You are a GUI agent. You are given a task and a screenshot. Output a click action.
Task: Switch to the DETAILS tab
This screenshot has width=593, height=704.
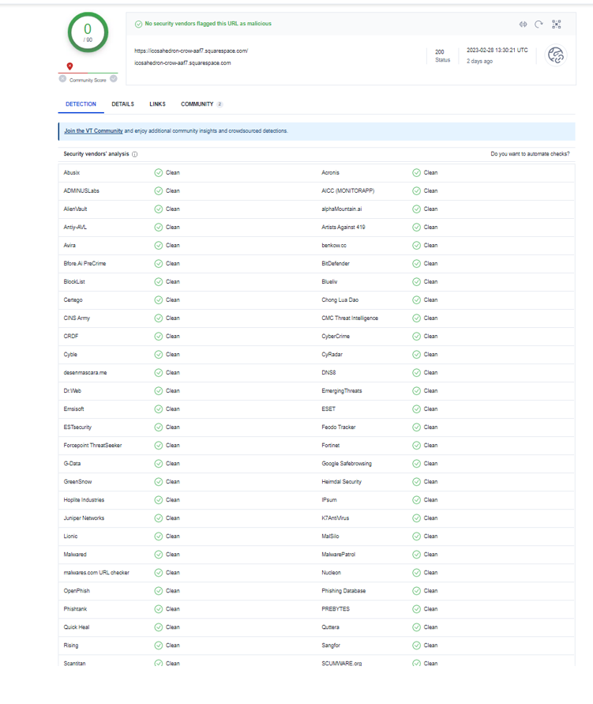[x=122, y=104]
